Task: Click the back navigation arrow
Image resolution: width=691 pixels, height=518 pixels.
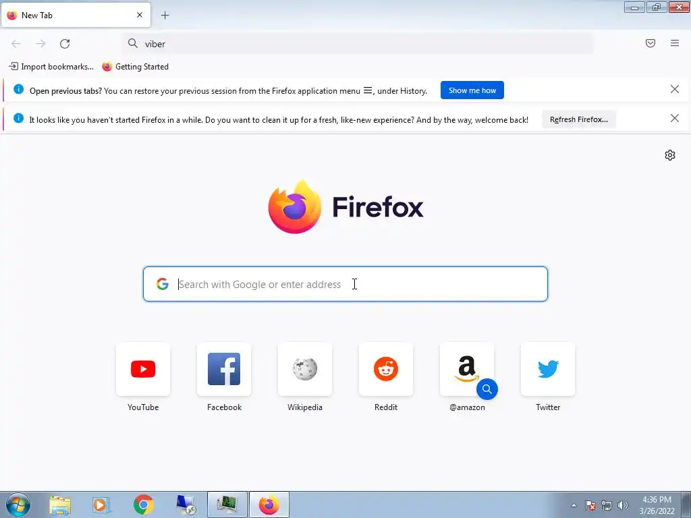Action: (x=16, y=44)
